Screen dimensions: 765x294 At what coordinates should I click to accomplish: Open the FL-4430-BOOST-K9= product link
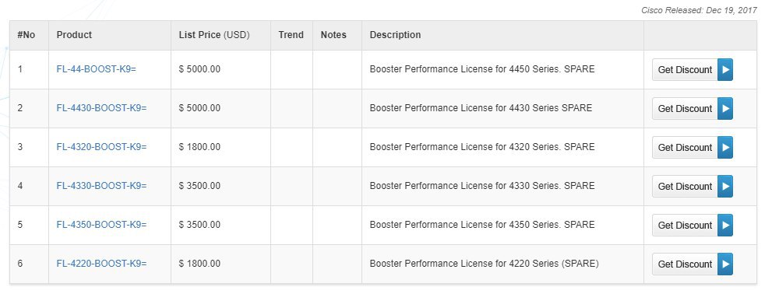[101, 108]
